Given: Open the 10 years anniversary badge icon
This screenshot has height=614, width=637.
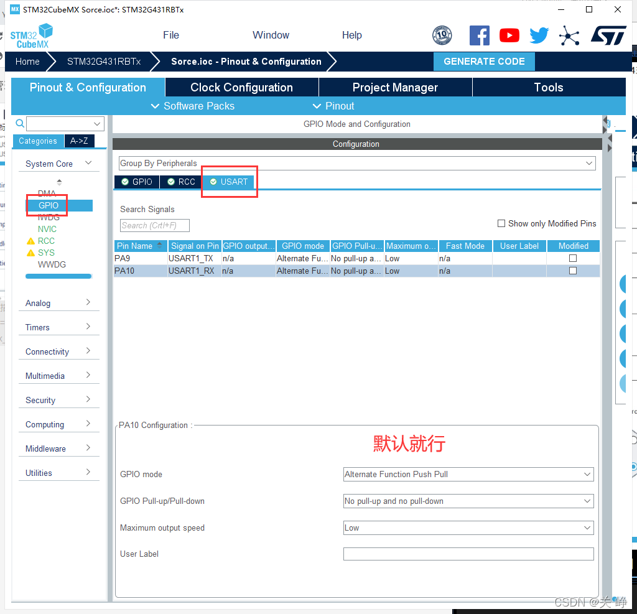Looking at the screenshot, I should (442, 35).
